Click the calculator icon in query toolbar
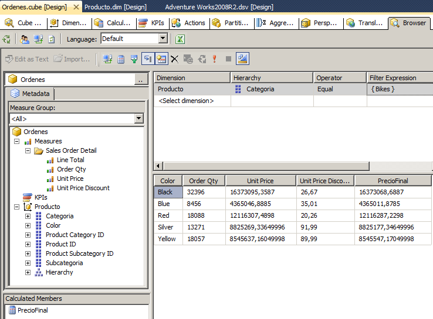This screenshot has height=319, width=433. click(x=121, y=59)
